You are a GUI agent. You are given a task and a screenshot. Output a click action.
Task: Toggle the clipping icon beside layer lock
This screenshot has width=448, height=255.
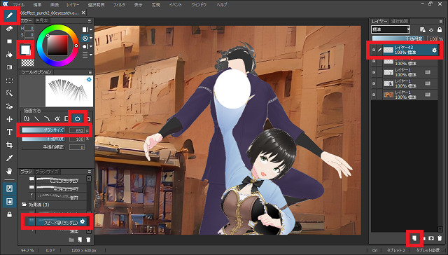431,29
